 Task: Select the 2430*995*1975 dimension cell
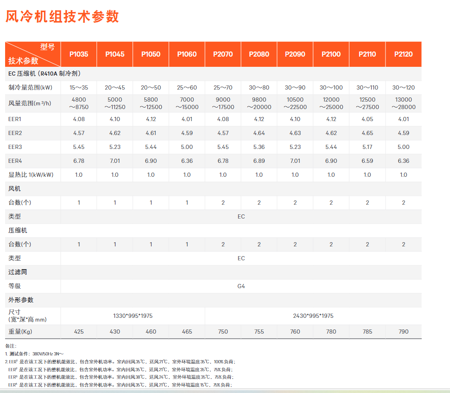coord(313,316)
